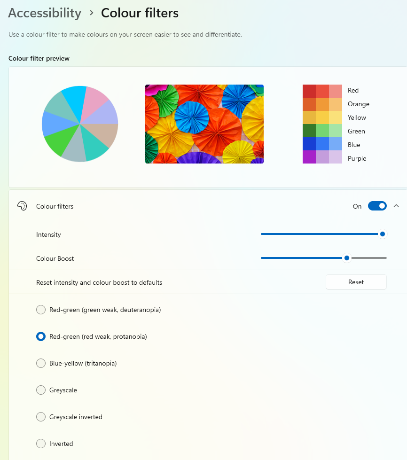Select the Greyscale filter option

point(41,390)
